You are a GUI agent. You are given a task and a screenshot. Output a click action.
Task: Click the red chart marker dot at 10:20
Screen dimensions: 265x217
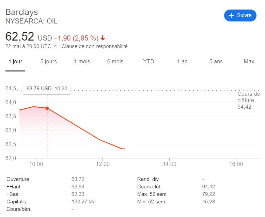[x=47, y=108]
